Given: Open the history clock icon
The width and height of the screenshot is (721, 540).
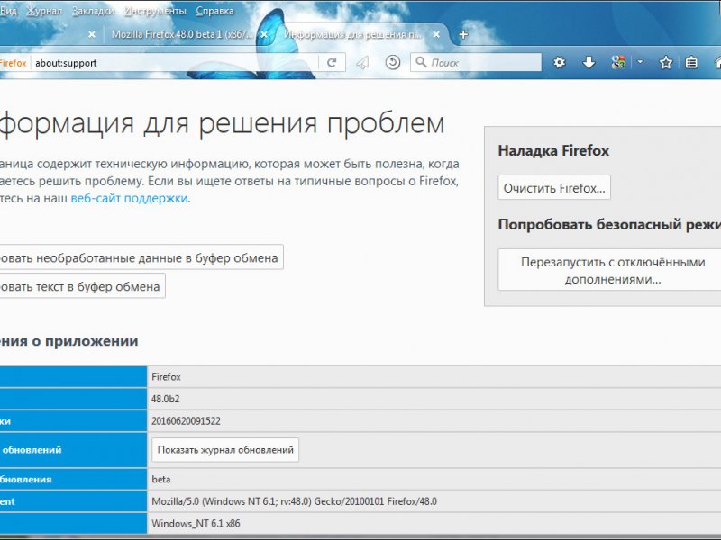Looking at the screenshot, I should [392, 62].
